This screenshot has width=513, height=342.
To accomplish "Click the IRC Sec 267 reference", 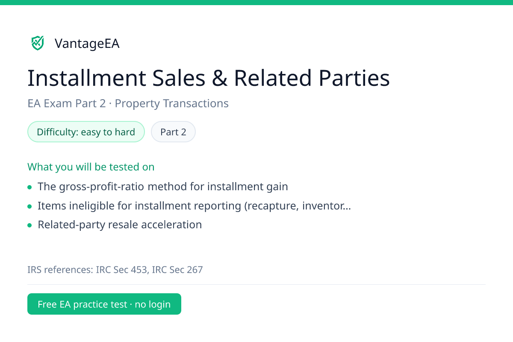I will (x=177, y=270).
